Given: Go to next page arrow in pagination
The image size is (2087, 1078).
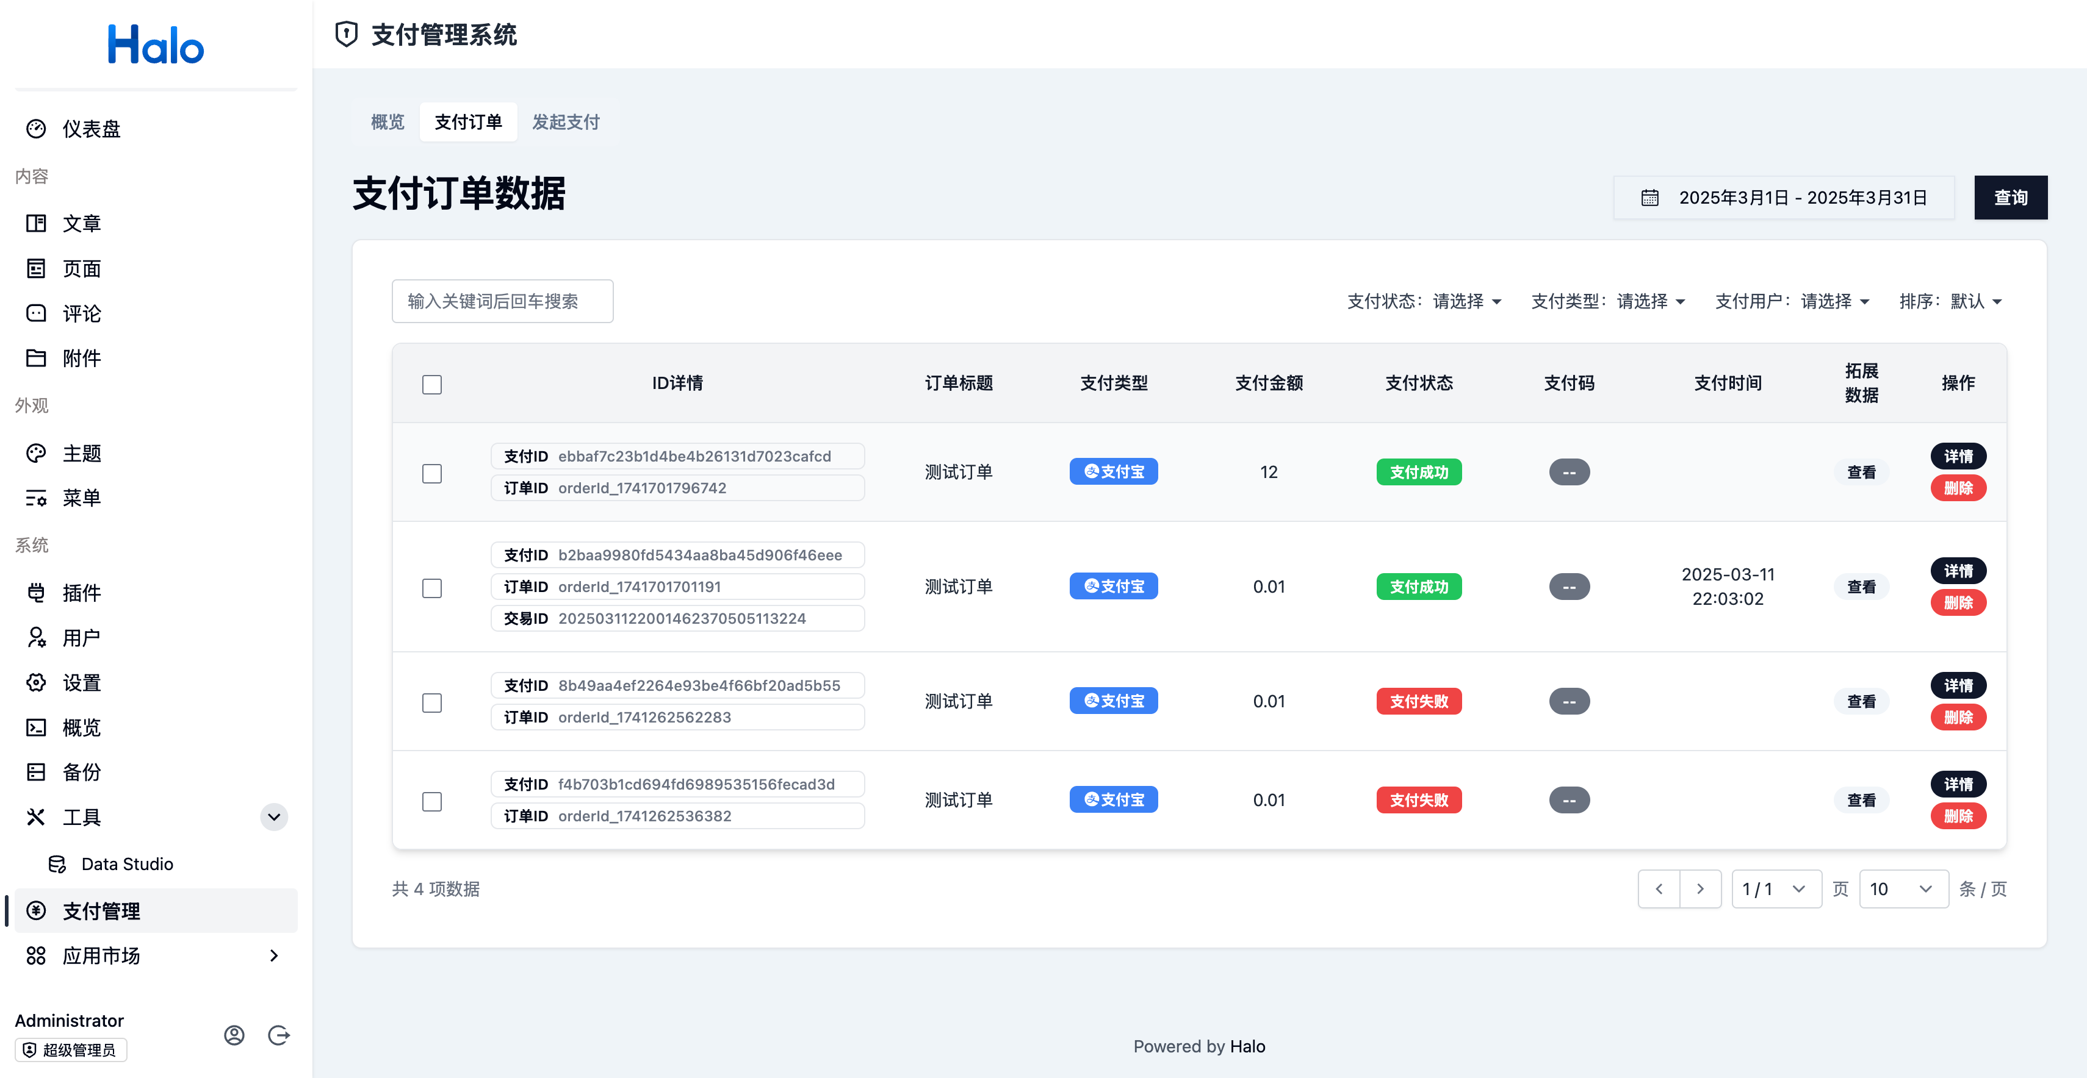Looking at the screenshot, I should 1700,888.
